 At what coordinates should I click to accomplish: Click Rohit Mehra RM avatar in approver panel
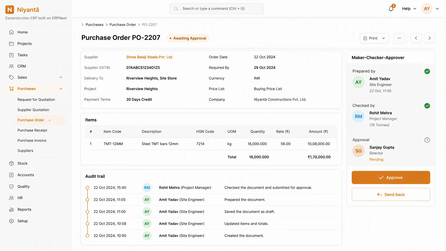[x=358, y=117]
